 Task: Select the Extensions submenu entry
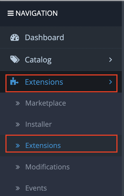pos(61,146)
